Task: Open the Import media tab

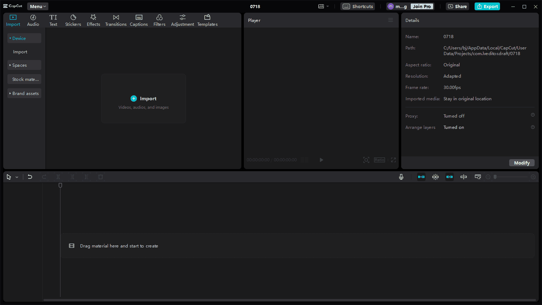Action: click(x=13, y=20)
